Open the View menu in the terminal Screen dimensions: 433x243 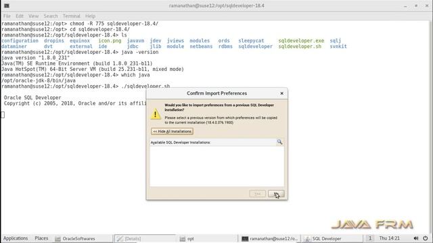click(x=33, y=16)
